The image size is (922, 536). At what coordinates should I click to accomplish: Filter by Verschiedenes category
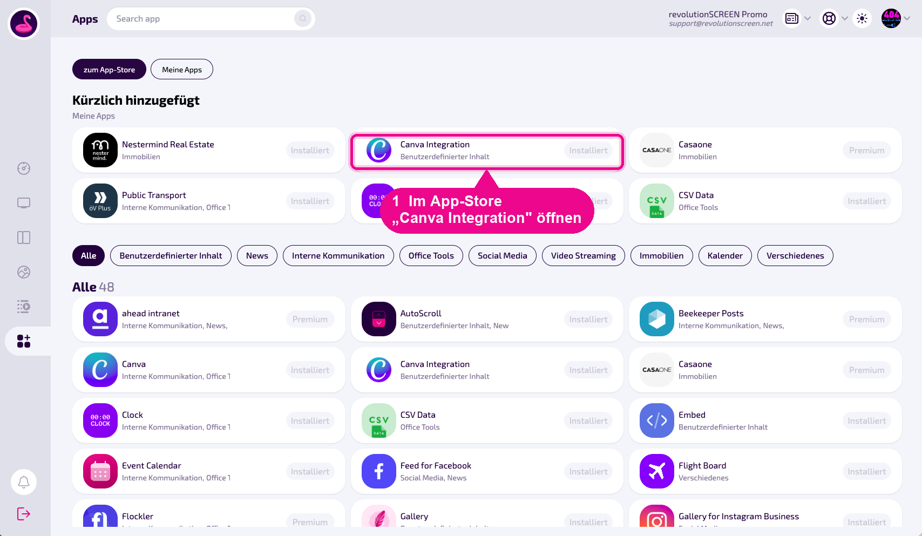[795, 255]
